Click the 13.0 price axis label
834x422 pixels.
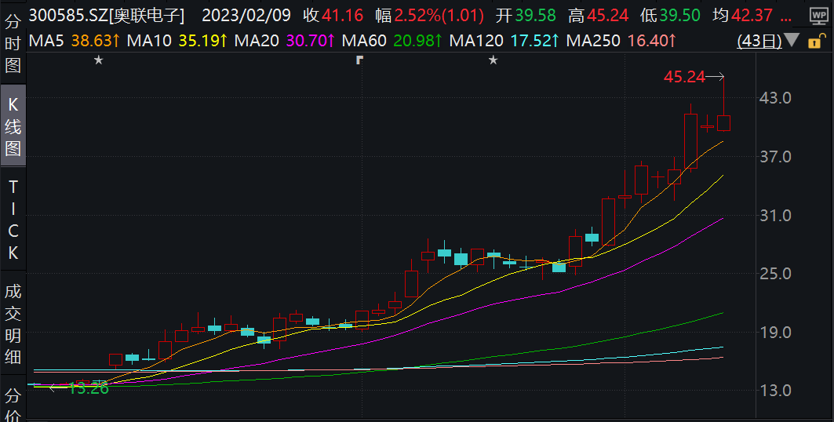775,391
